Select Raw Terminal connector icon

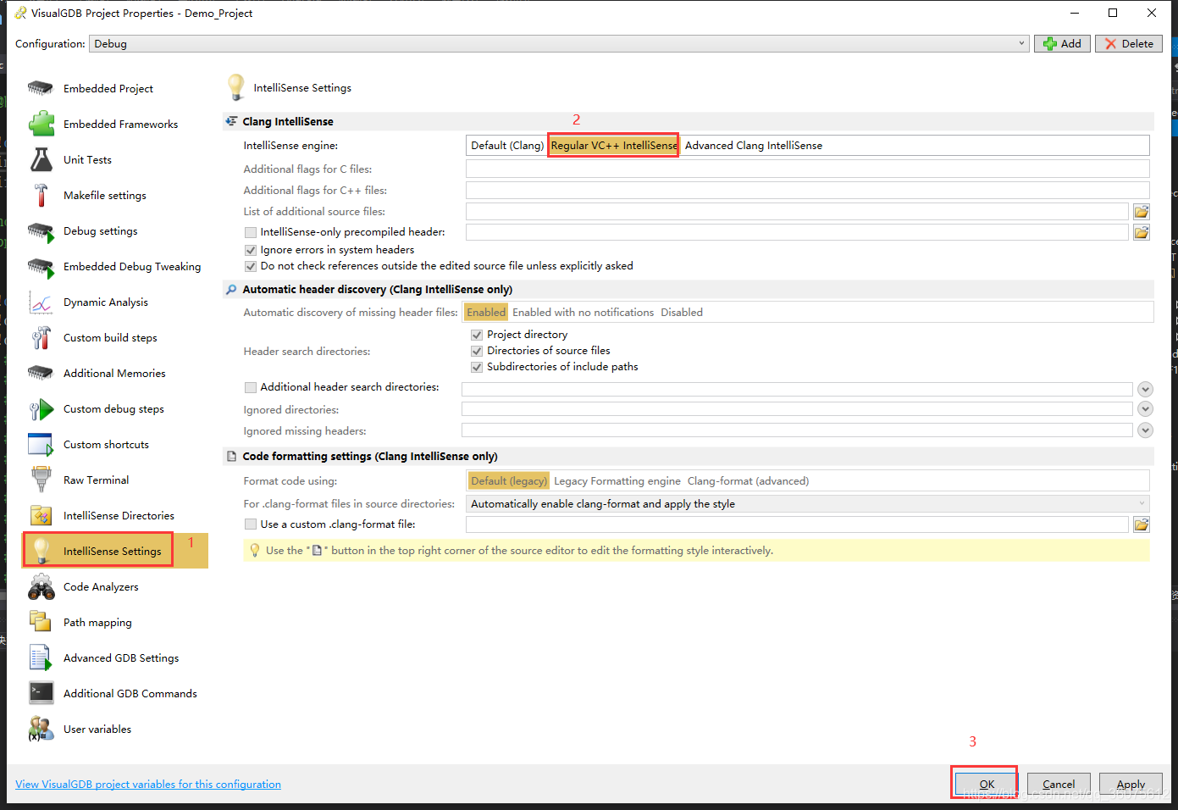point(41,480)
